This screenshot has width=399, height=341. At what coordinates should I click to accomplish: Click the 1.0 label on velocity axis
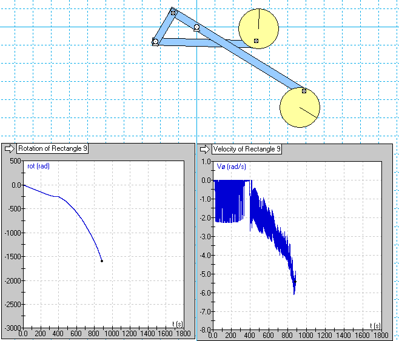coord(206,161)
